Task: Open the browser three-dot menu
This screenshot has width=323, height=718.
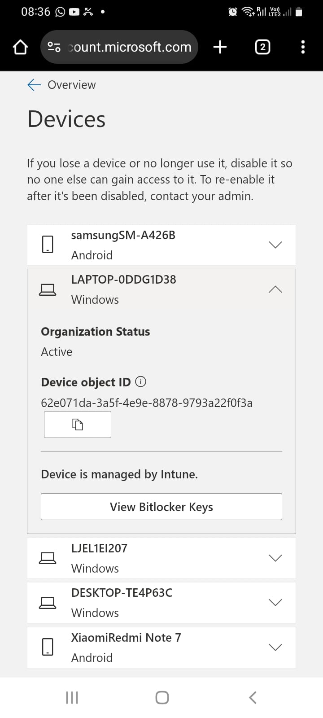Action: [x=303, y=47]
